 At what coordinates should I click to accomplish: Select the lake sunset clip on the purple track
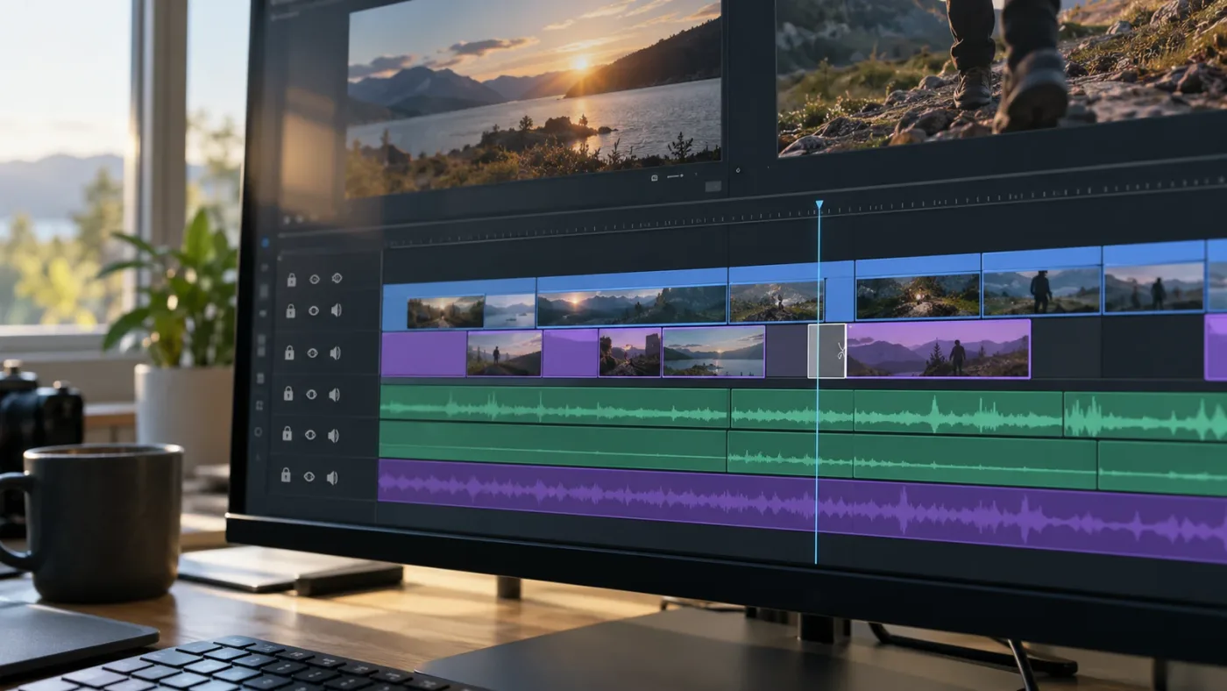coord(713,352)
